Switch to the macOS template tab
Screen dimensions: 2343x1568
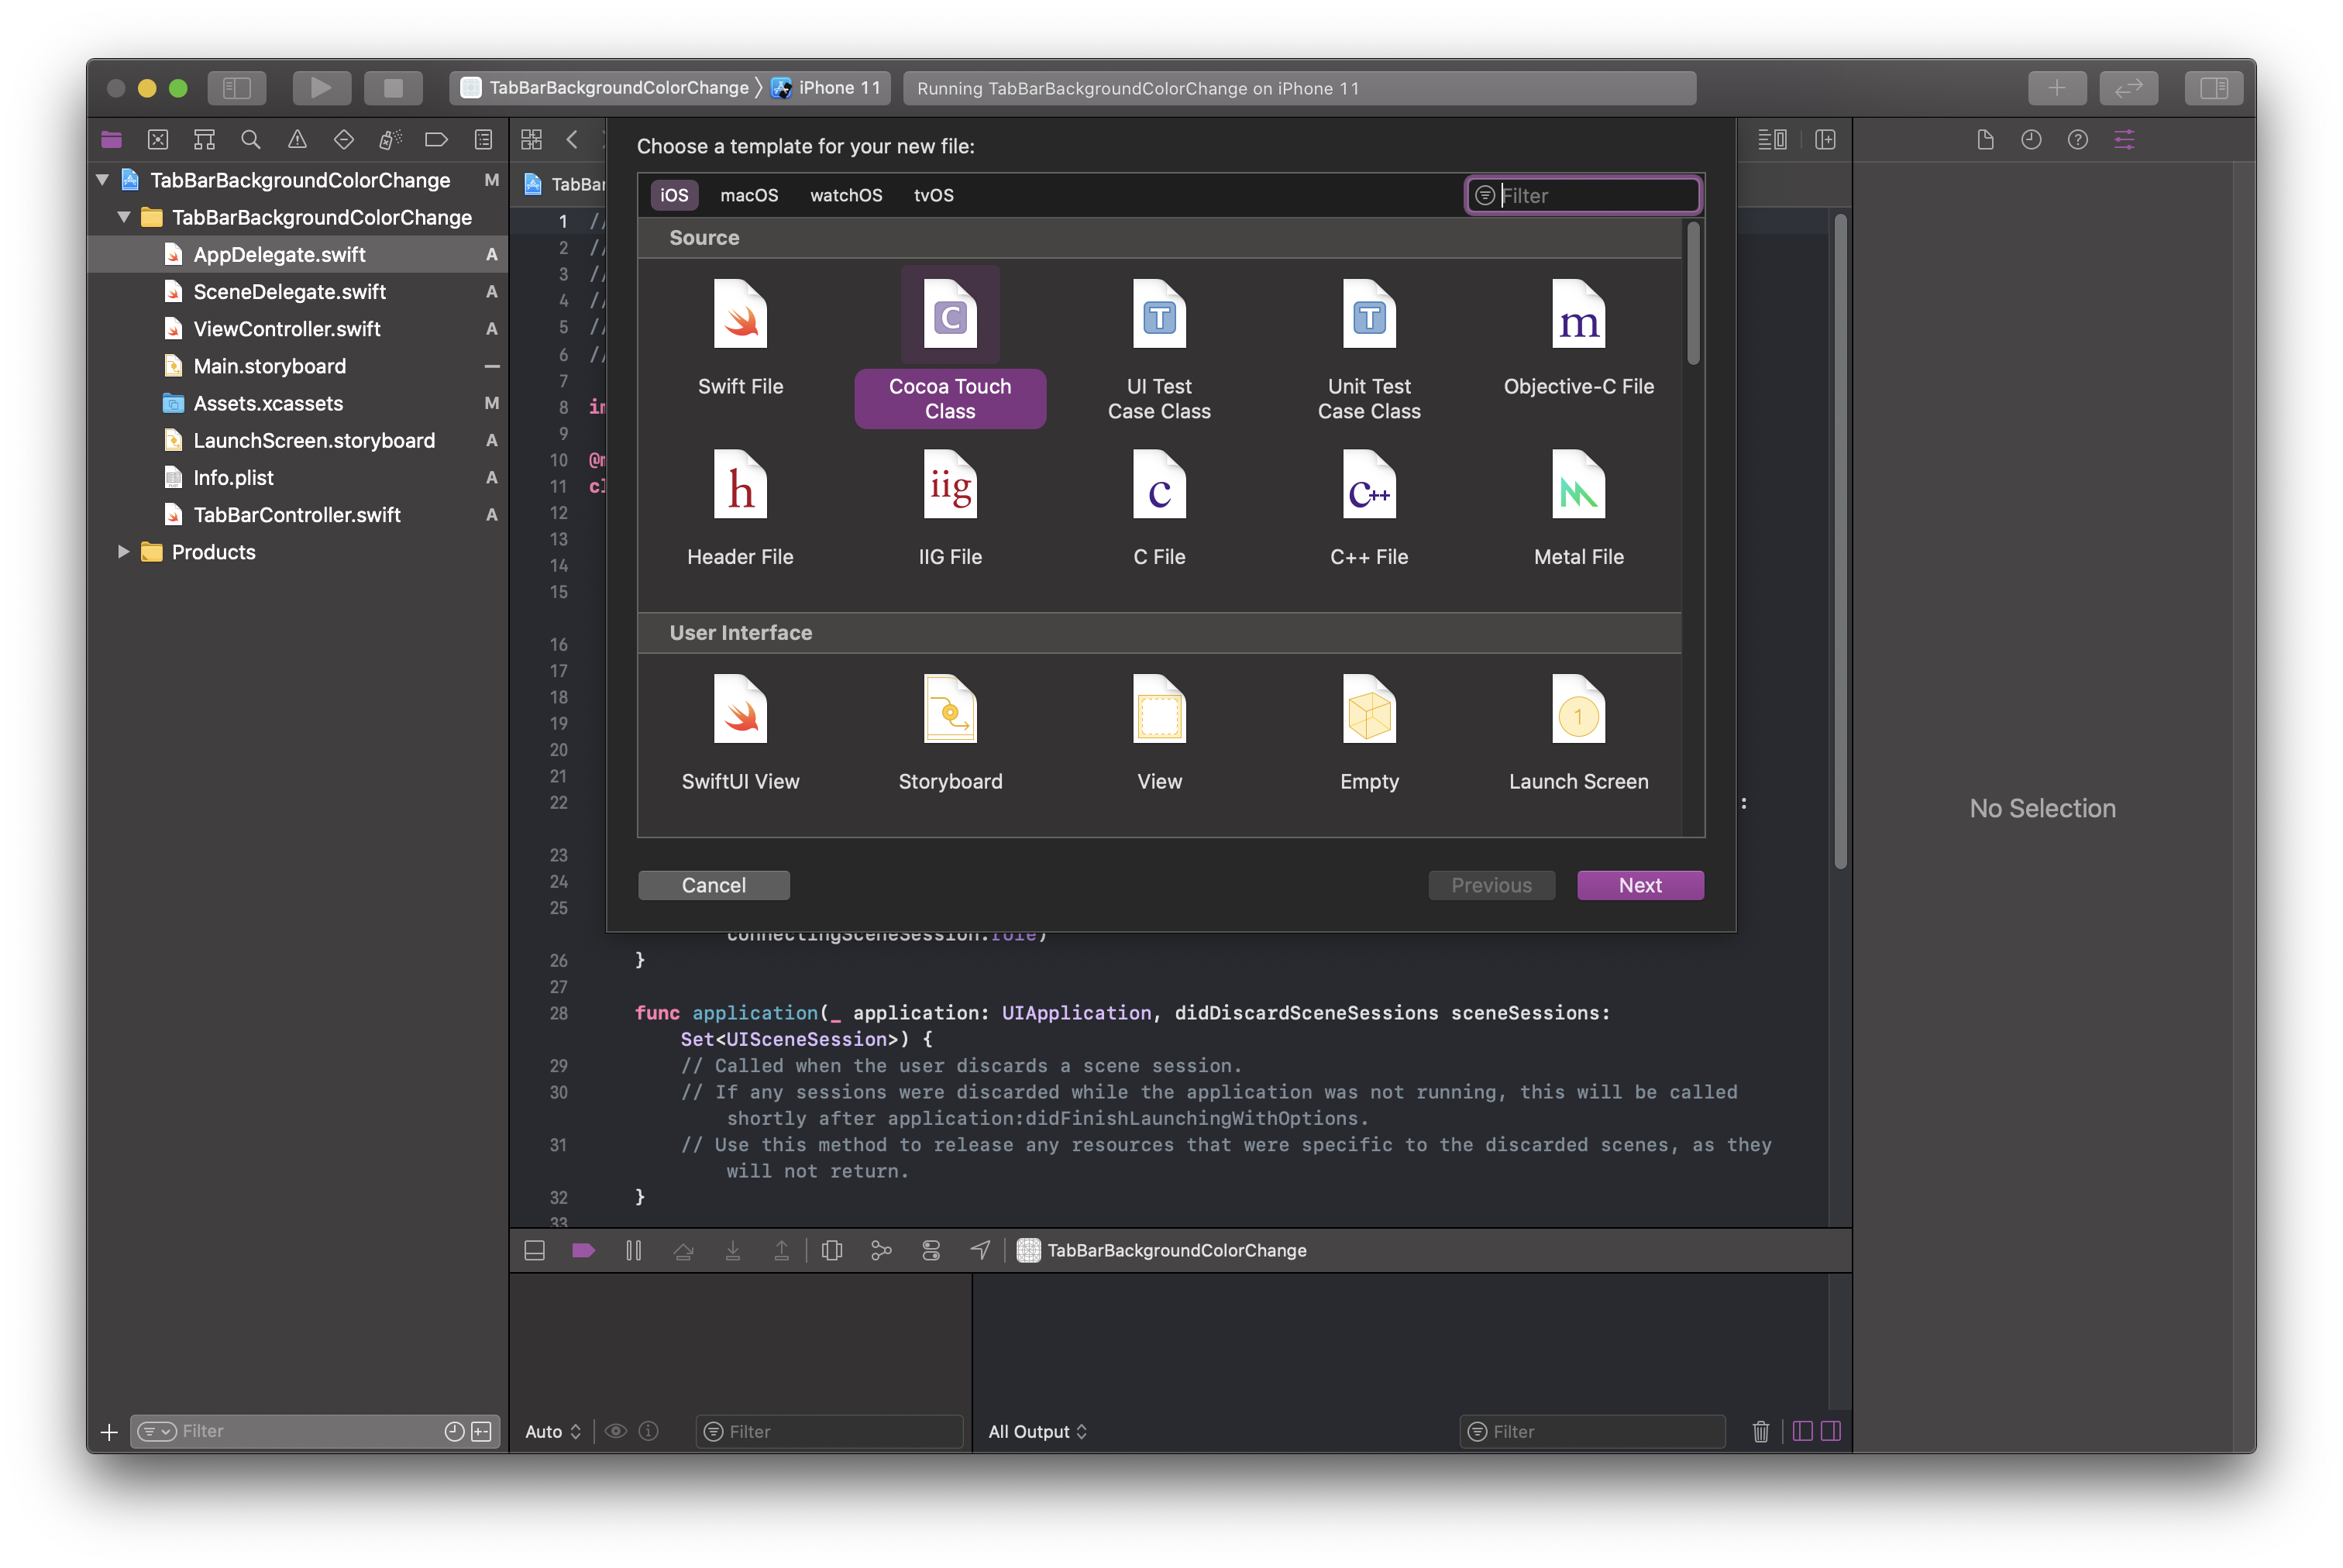click(x=748, y=195)
